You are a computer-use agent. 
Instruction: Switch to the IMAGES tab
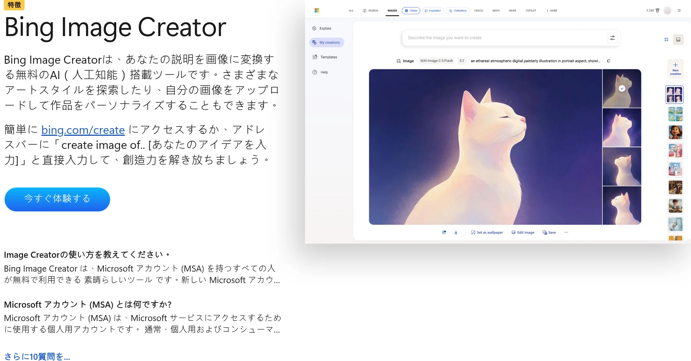tap(392, 11)
